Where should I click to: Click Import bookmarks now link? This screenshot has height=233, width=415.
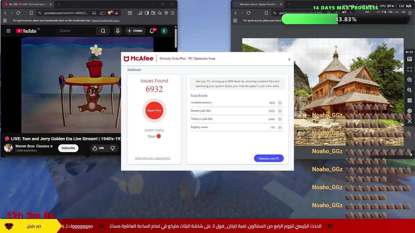pos(106,20)
